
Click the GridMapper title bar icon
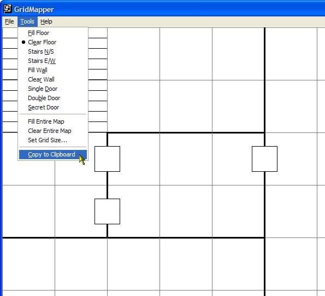click(x=8, y=9)
